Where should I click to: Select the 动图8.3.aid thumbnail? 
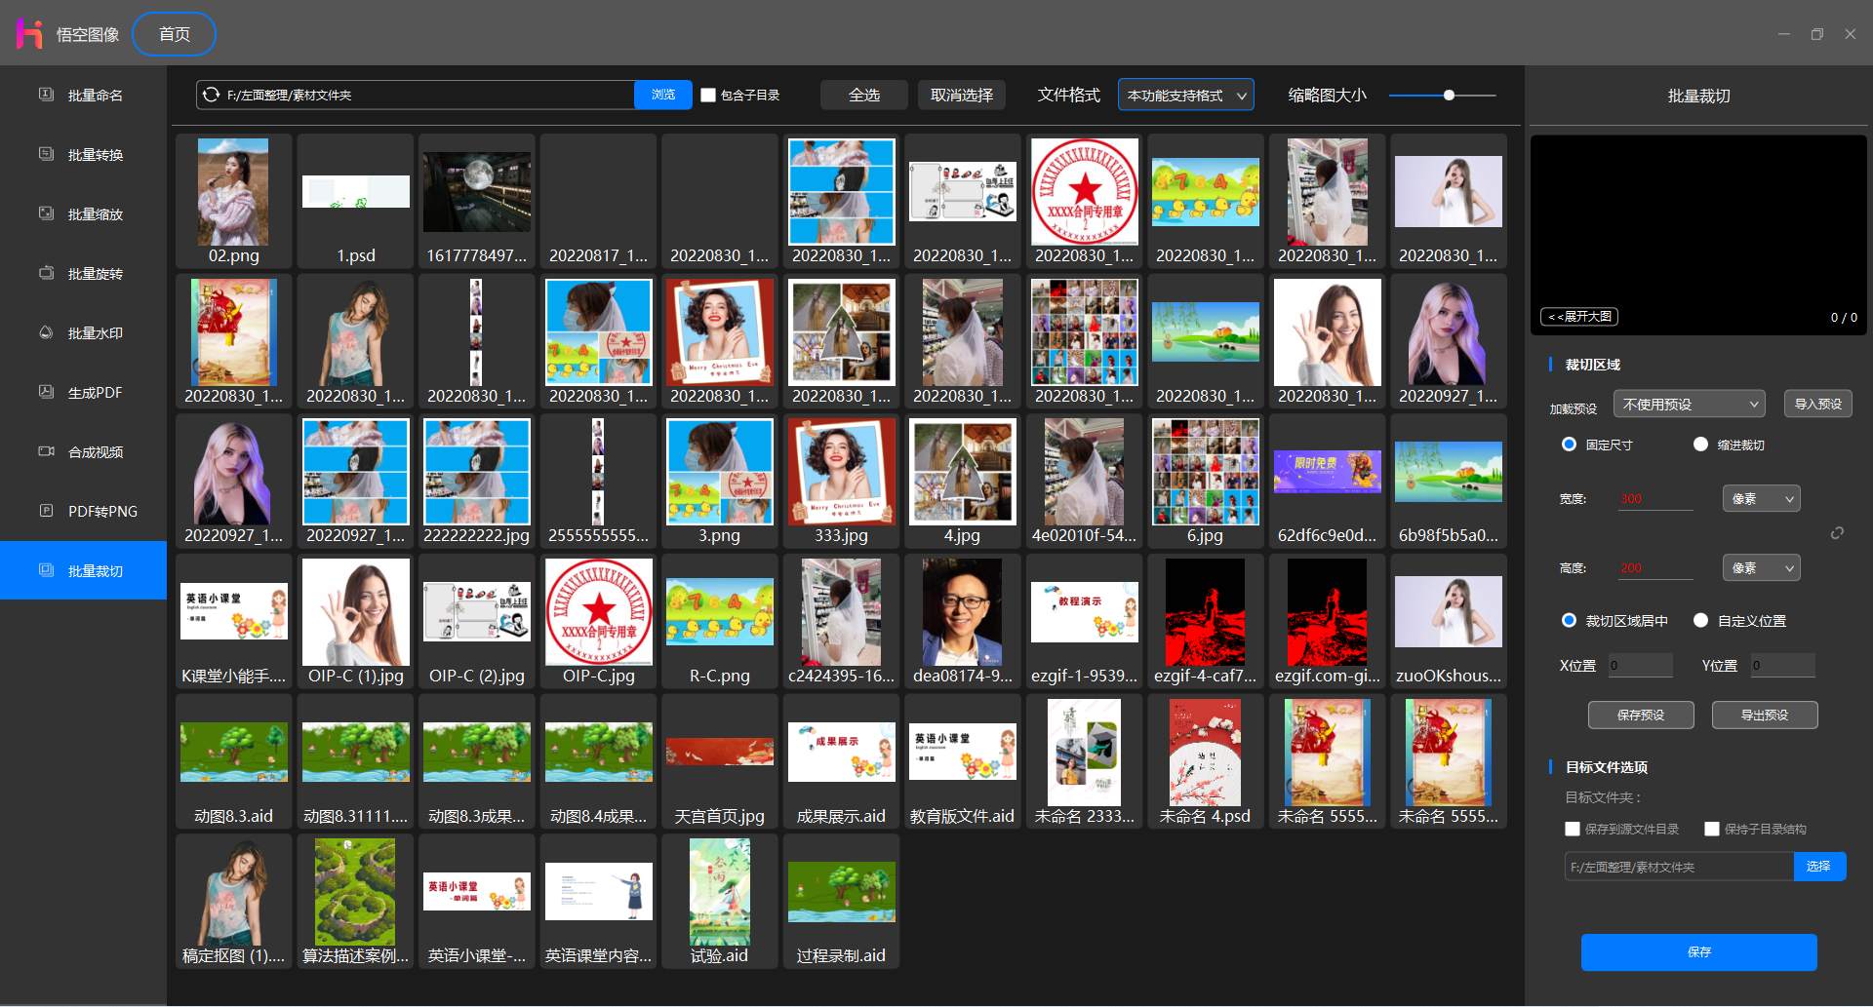233,761
